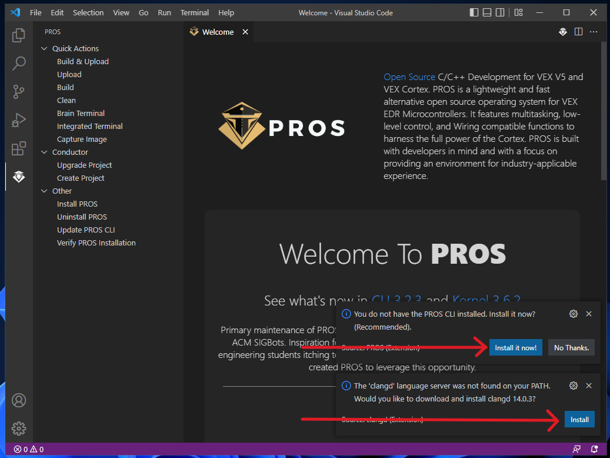Click the PROS logo image

point(281,126)
